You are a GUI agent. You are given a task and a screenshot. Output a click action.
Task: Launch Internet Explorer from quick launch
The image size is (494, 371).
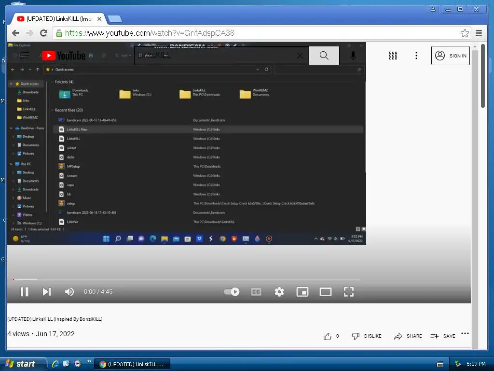[55, 364]
